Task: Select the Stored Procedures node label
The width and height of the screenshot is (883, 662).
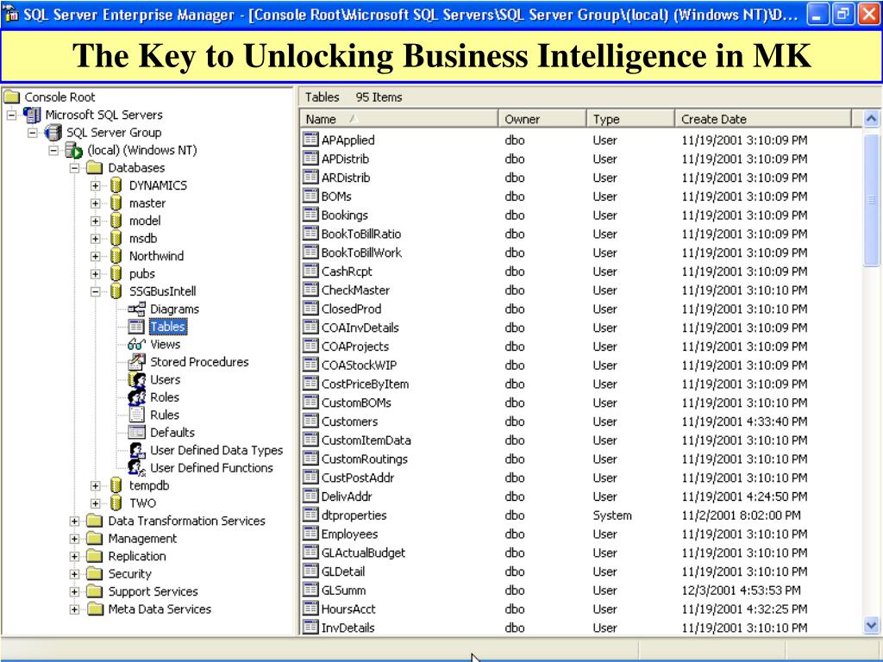Action: [x=199, y=362]
